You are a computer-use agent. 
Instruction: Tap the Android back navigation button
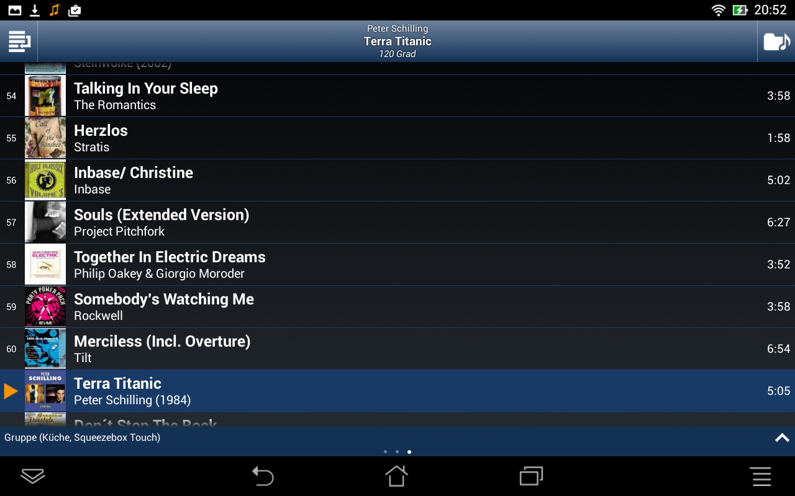[x=263, y=476]
